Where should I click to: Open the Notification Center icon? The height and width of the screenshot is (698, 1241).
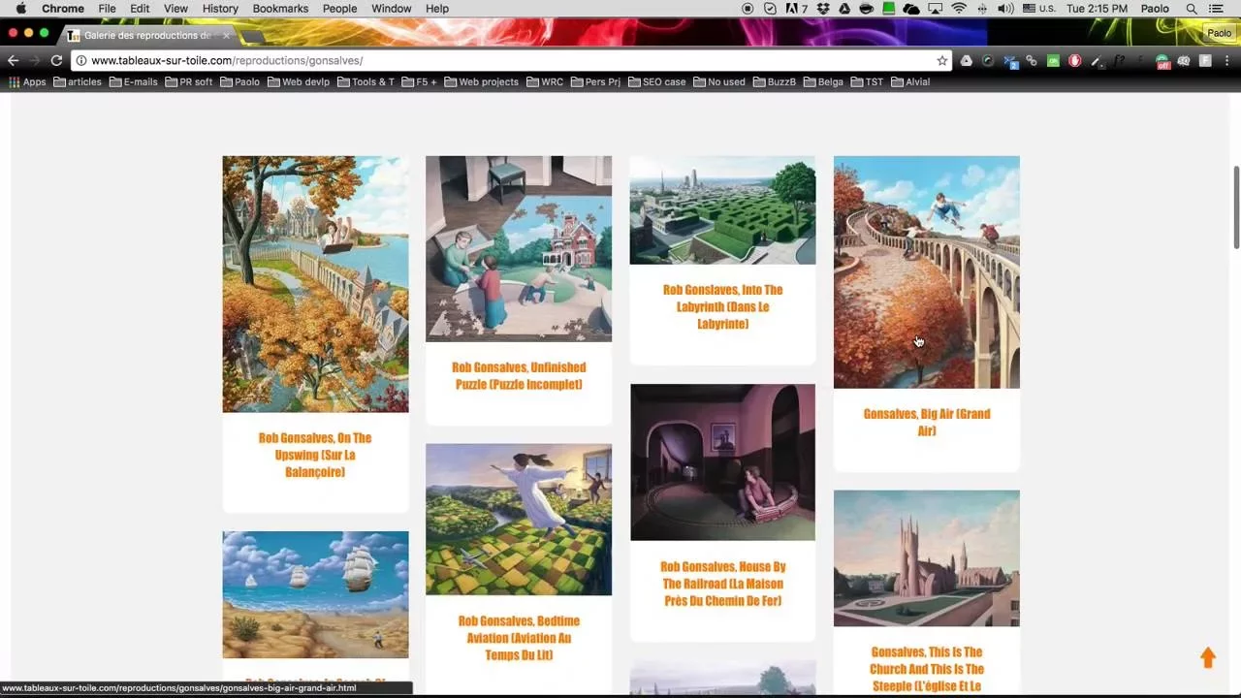click(1216, 9)
